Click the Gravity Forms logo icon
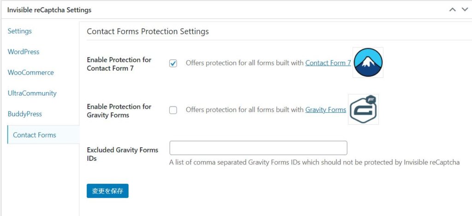472x216 pixels. click(363, 110)
